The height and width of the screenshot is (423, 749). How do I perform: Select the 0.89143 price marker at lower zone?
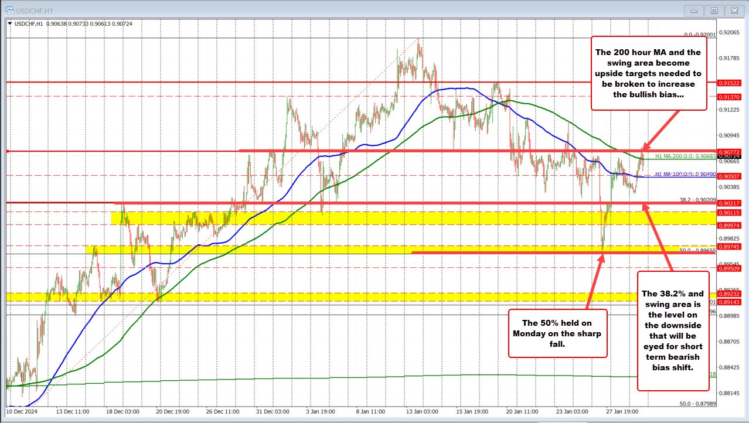click(730, 302)
